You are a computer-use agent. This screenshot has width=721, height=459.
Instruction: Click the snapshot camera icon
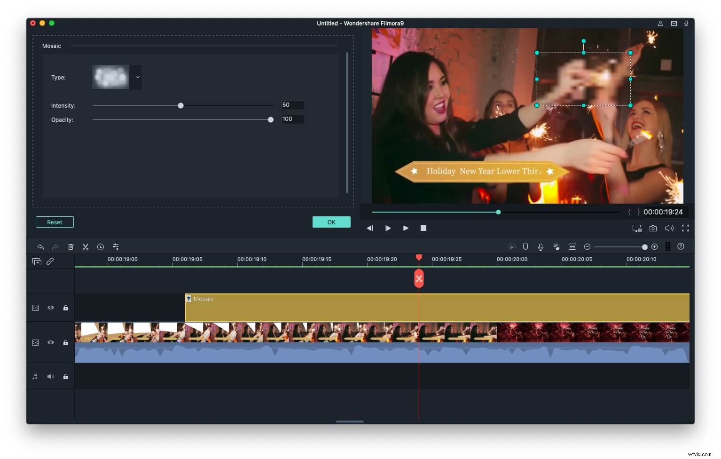[x=653, y=228]
